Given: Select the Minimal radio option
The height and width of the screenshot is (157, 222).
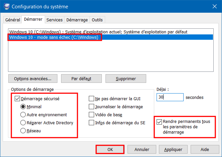Looking at the screenshot, I should (x=23, y=107).
